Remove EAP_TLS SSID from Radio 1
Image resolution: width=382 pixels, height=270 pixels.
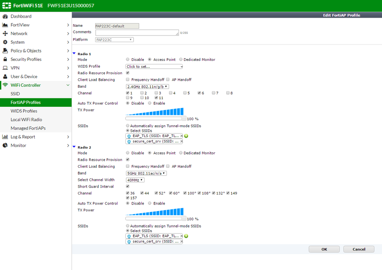[x=182, y=136]
